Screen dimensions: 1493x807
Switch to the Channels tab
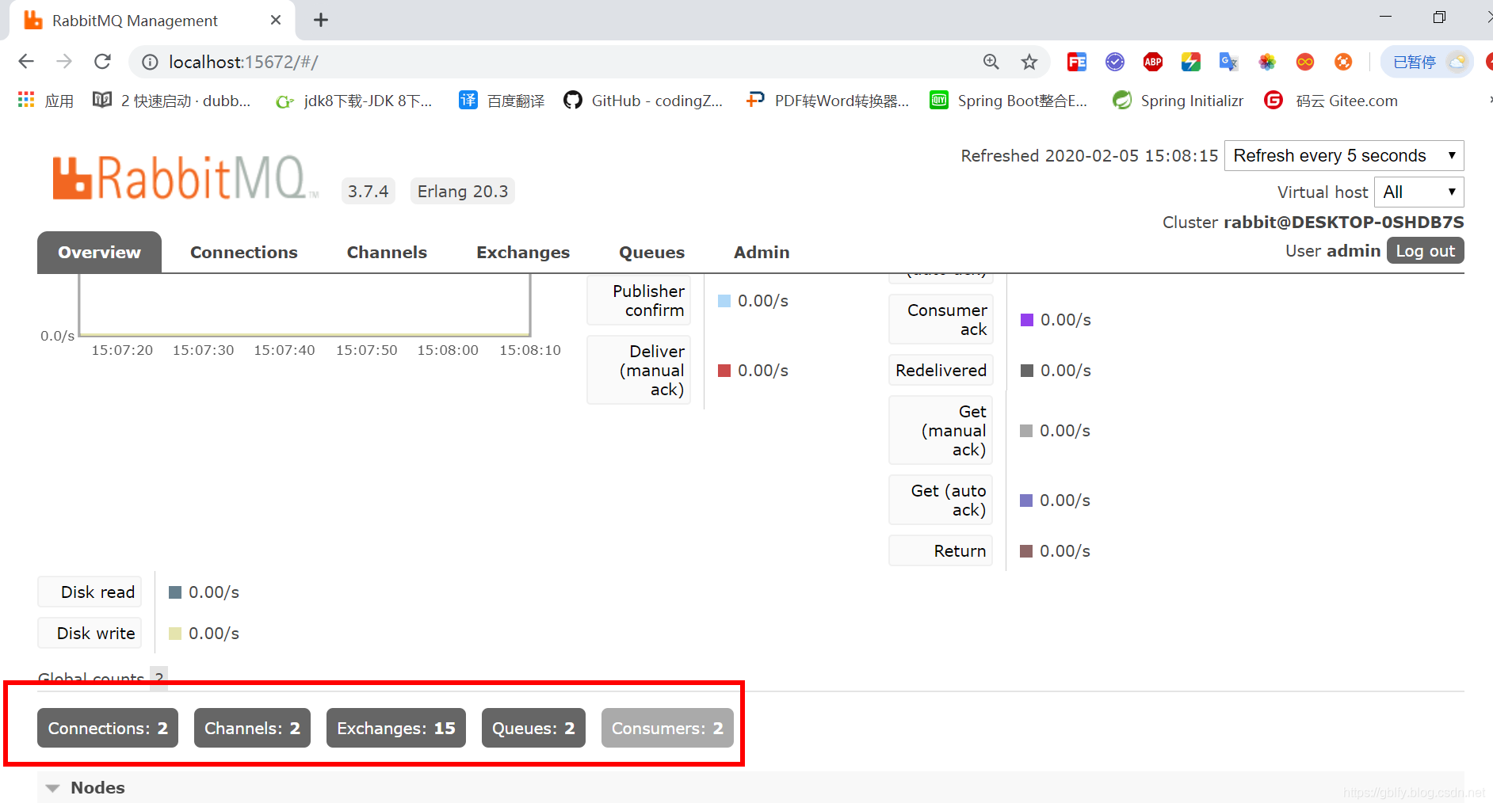(387, 252)
